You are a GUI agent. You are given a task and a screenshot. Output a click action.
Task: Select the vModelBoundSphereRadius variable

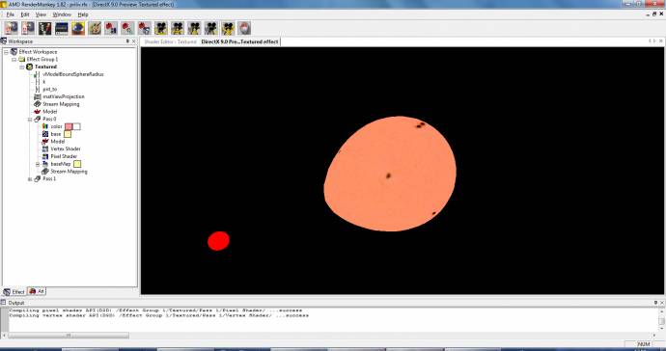point(73,74)
